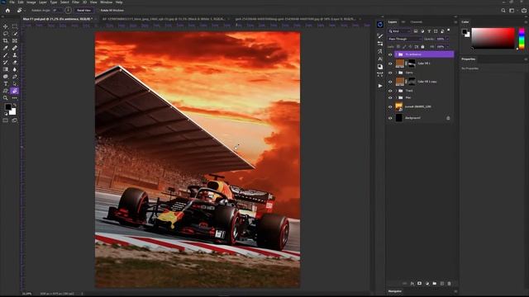Hide the Background layer
This screenshot has width=529, height=297.
pos(390,118)
